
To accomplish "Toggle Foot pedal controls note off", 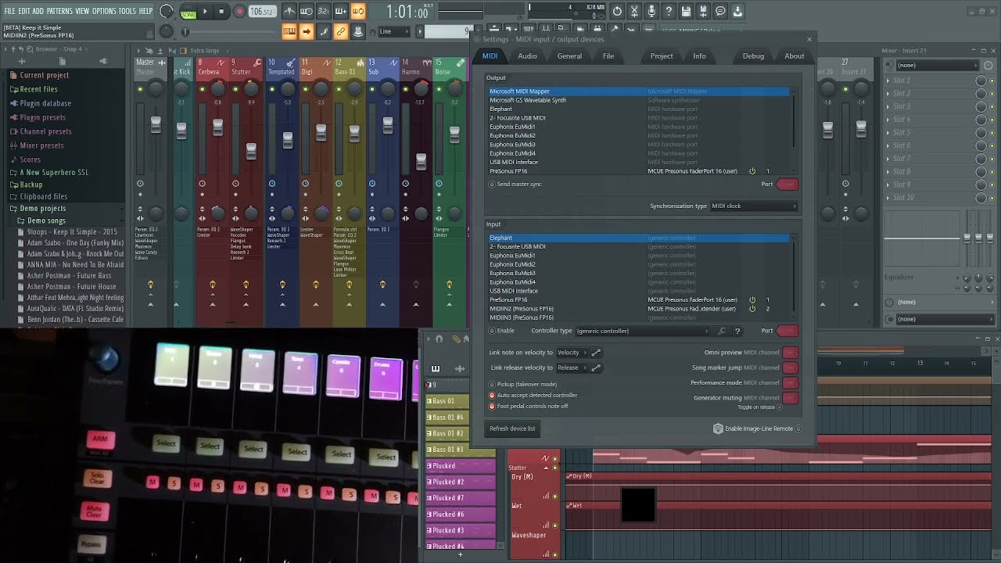I will pos(529,406).
